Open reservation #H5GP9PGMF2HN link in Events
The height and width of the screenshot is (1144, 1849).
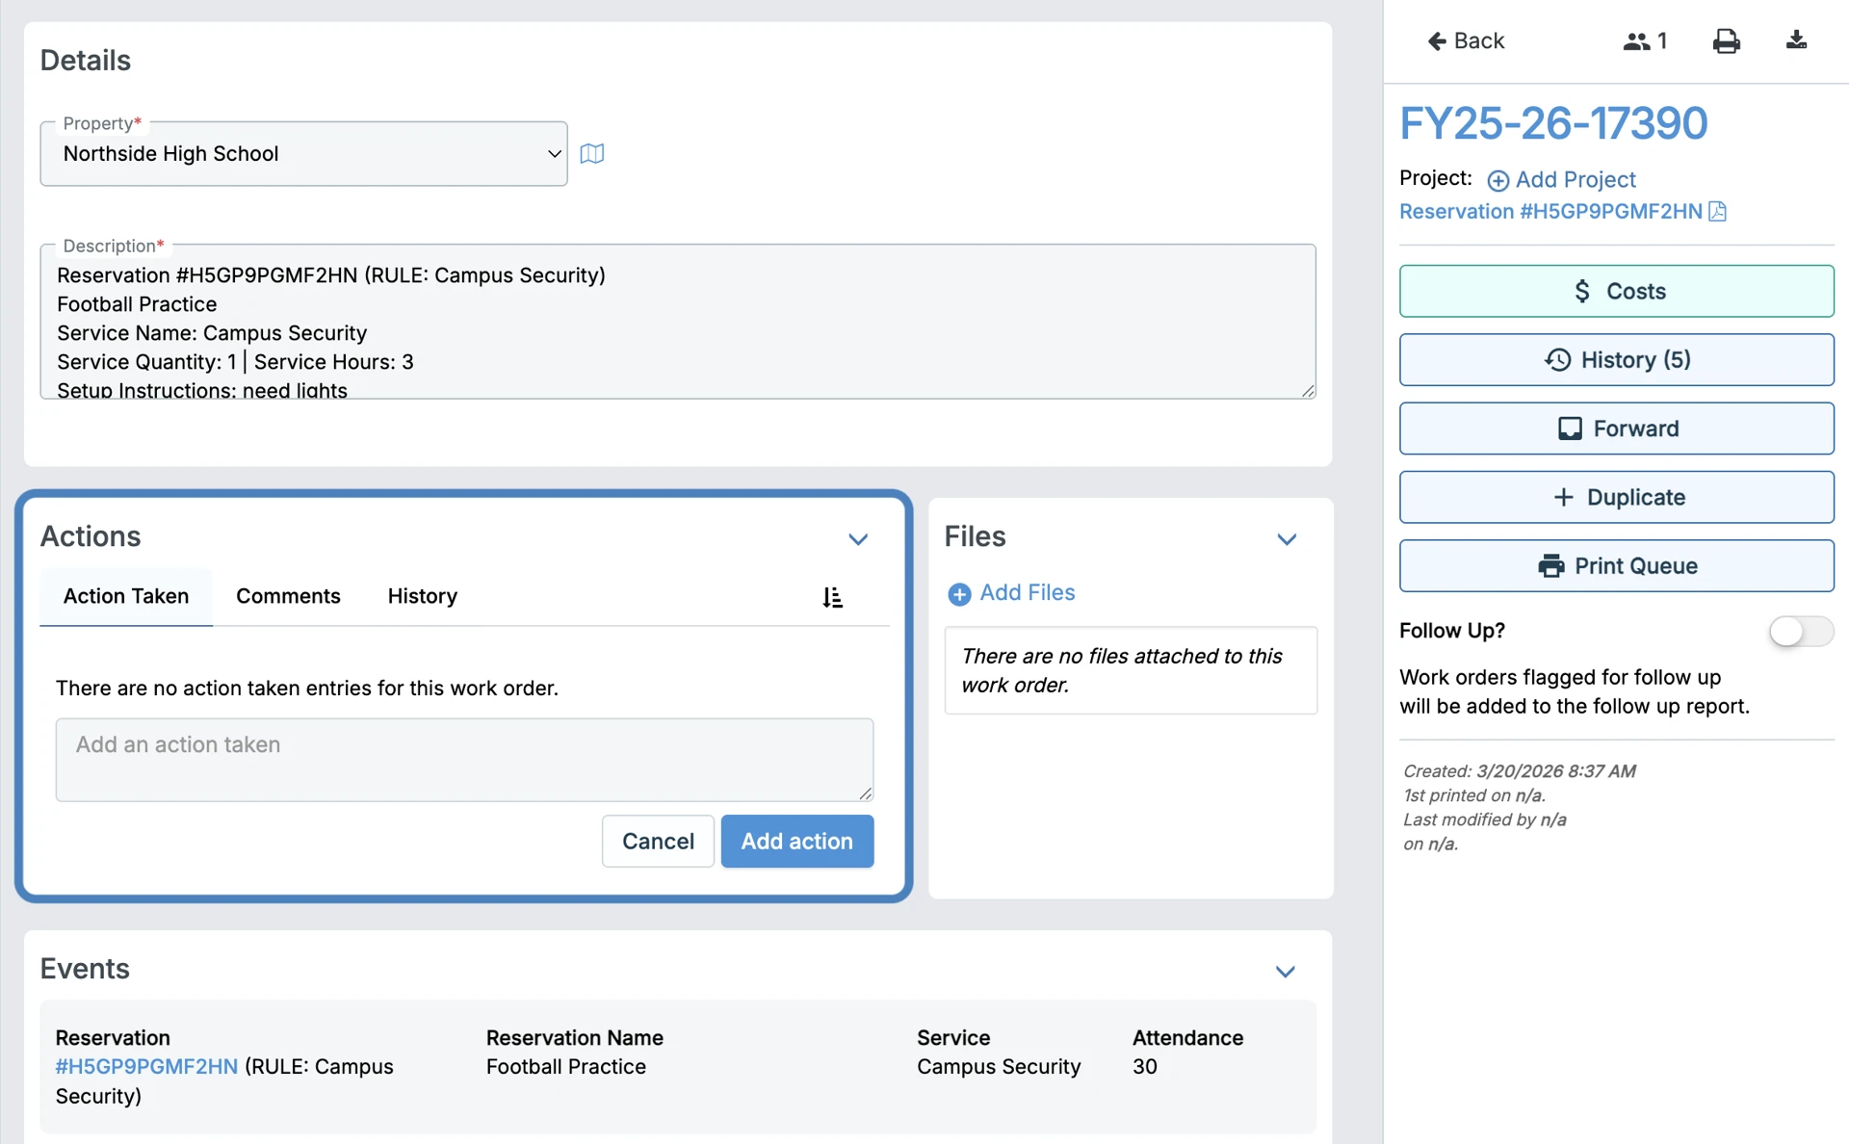pyautogui.click(x=146, y=1067)
